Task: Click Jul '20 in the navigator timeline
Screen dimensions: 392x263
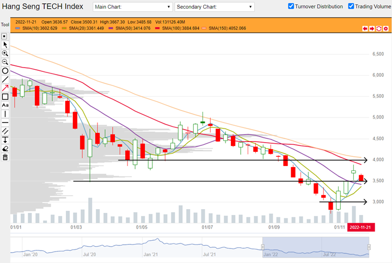Action: coord(89,254)
